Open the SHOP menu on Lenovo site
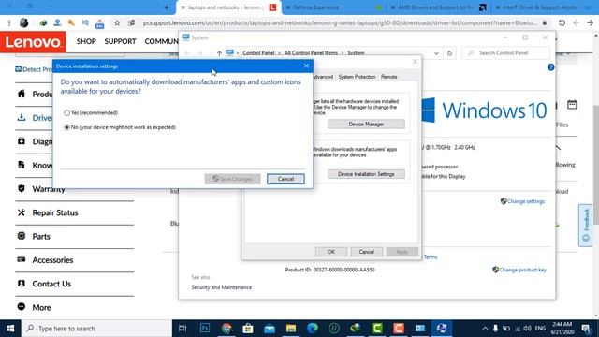The height and width of the screenshot is (337, 599). [x=86, y=41]
